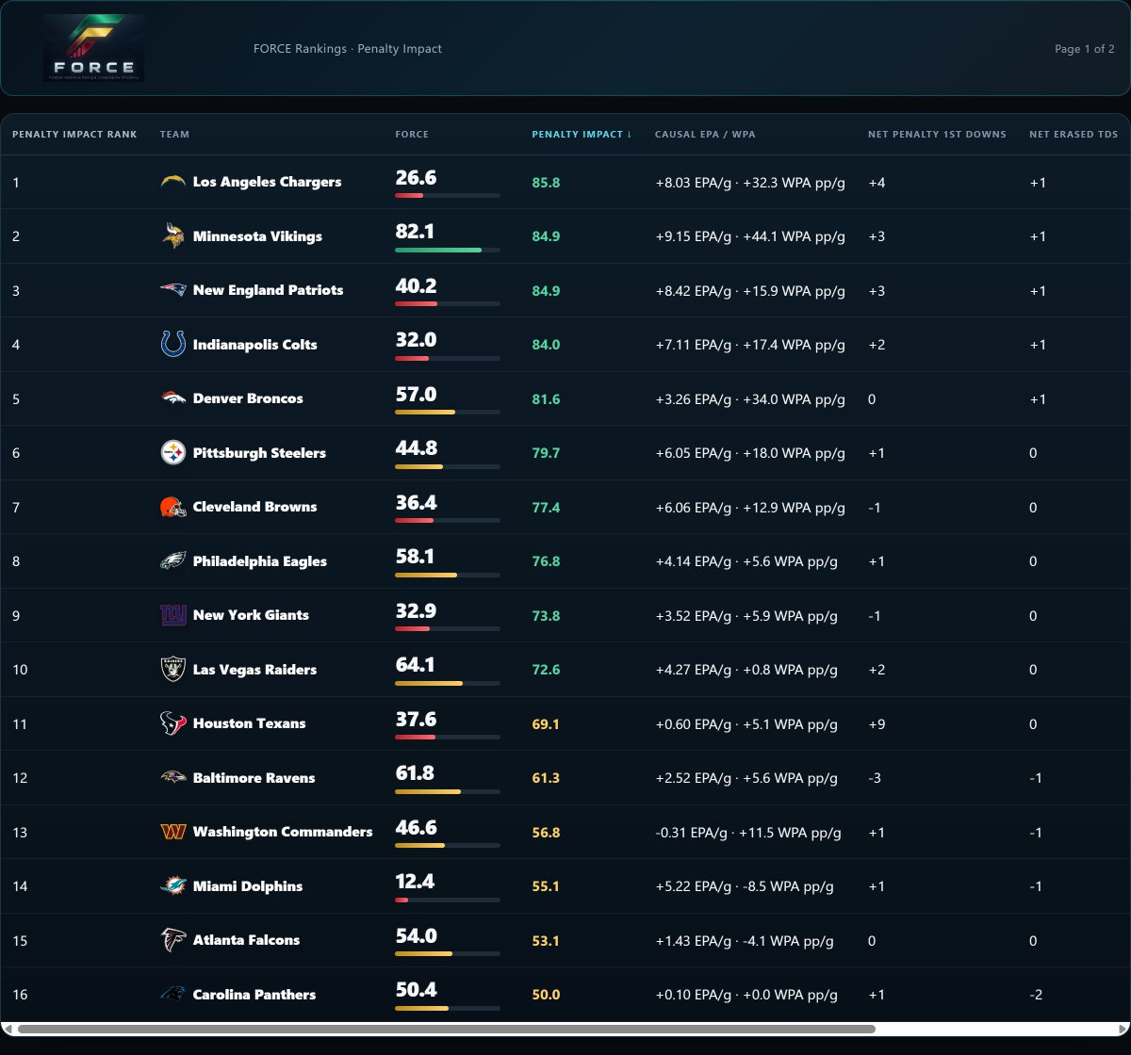Click the Indianapolis Colts horseshoe logo
Viewport: 1131px width, 1055px height.
pyautogui.click(x=173, y=345)
